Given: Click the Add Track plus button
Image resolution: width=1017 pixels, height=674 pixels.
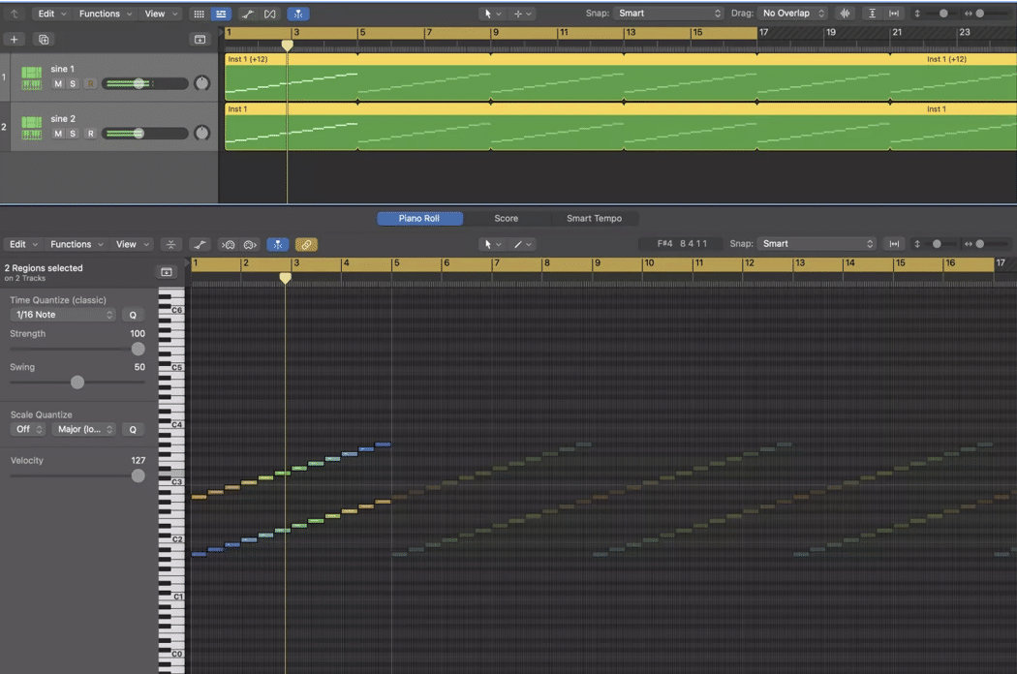Looking at the screenshot, I should click(x=14, y=40).
